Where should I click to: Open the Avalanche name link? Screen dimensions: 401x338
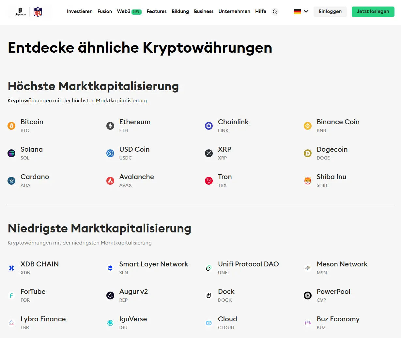pos(137,177)
